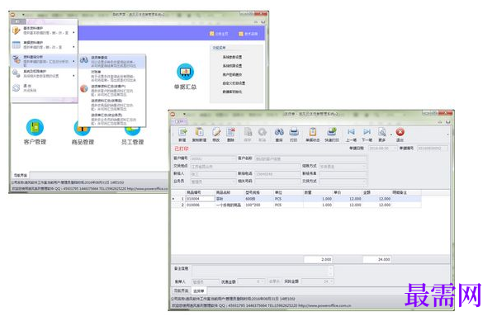This screenshot has width=497, height=321.
Task: Click the 单据状态 clipboard toolbar icon
Action: point(313,132)
